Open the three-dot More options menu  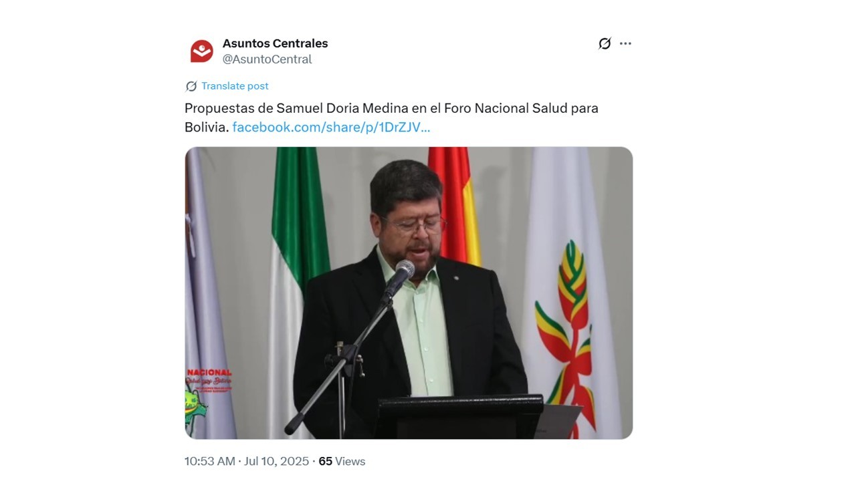pos(625,44)
